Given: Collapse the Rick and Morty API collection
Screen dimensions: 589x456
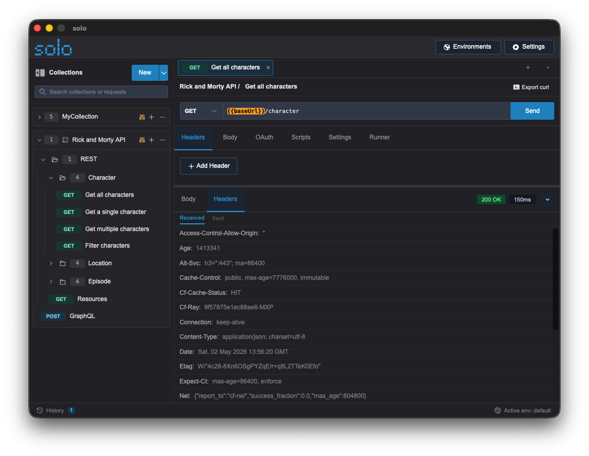Looking at the screenshot, I should pos(39,140).
